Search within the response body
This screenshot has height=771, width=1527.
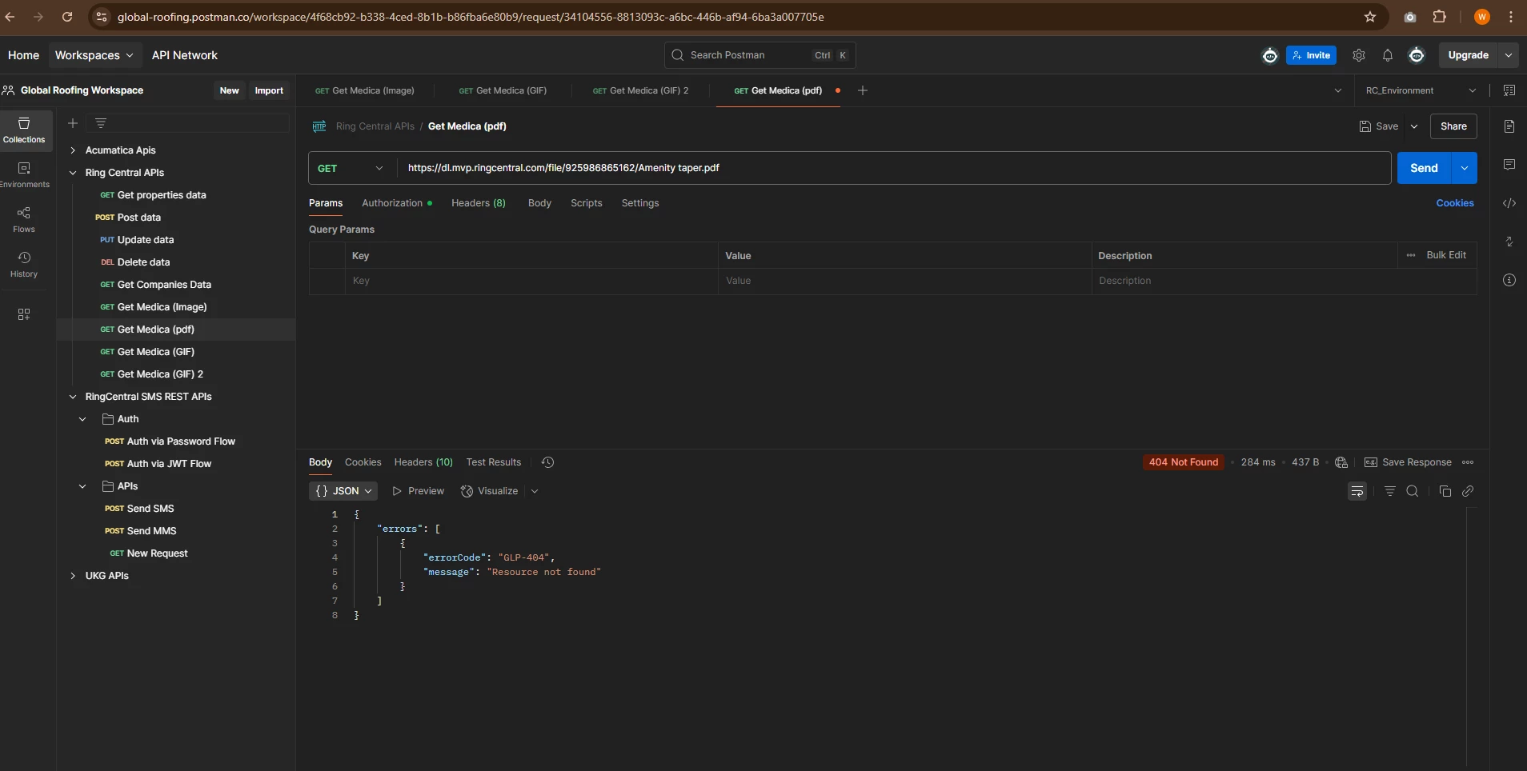tap(1413, 491)
